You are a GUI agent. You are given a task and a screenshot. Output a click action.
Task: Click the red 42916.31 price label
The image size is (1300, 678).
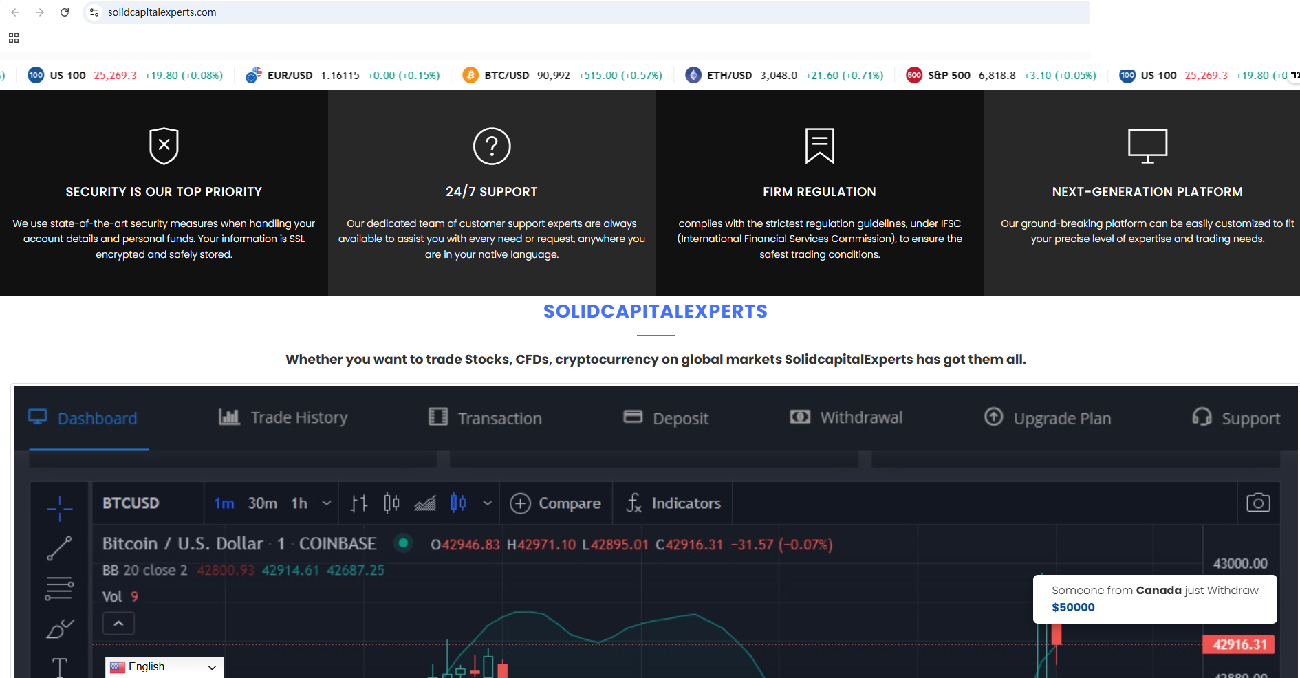[1239, 644]
